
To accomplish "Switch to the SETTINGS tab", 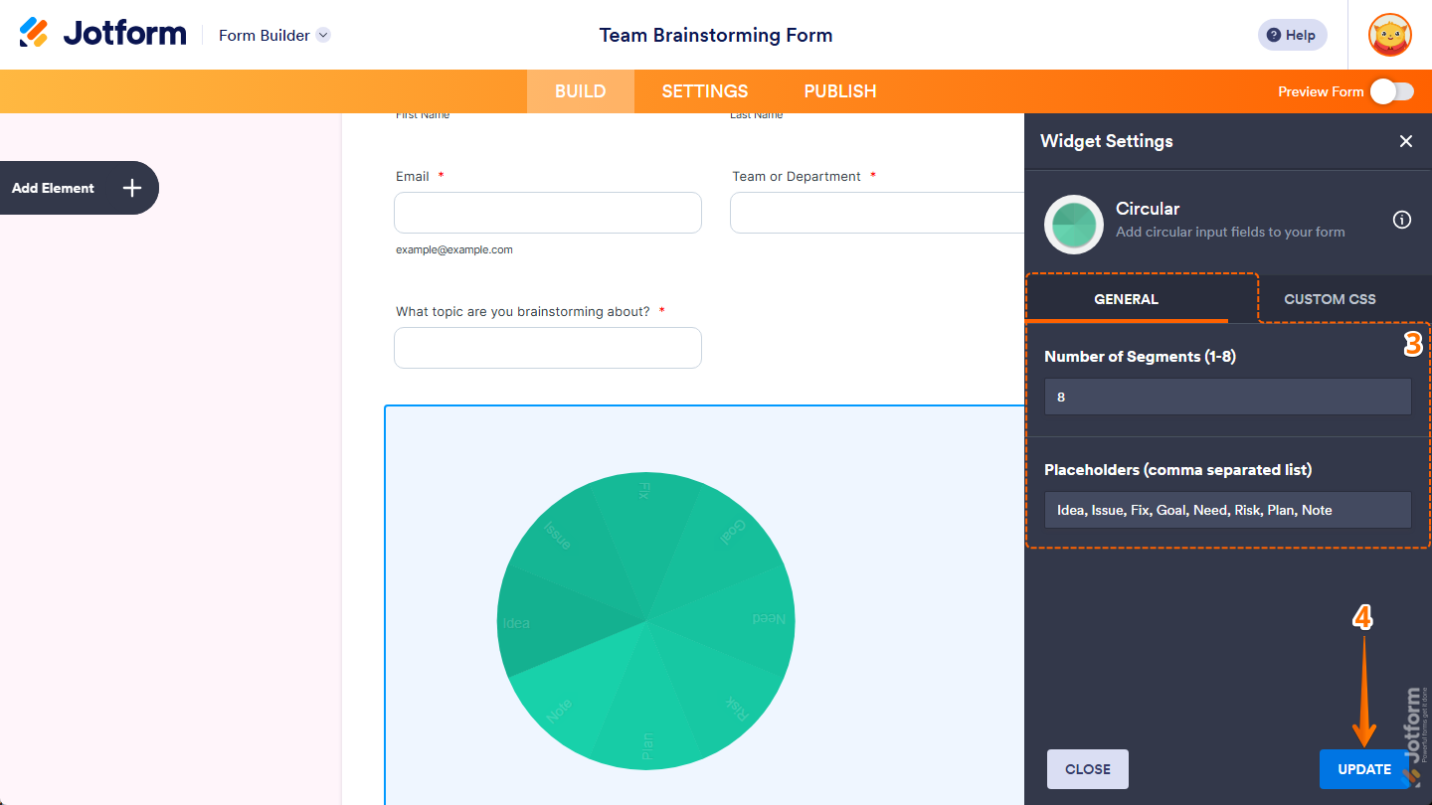I will [704, 90].
